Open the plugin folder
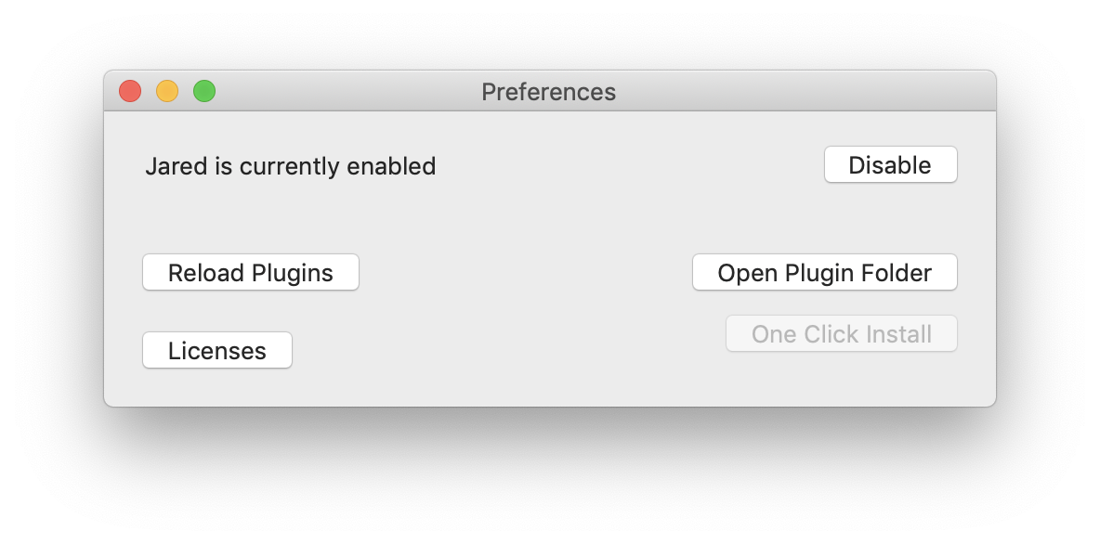 coord(824,273)
